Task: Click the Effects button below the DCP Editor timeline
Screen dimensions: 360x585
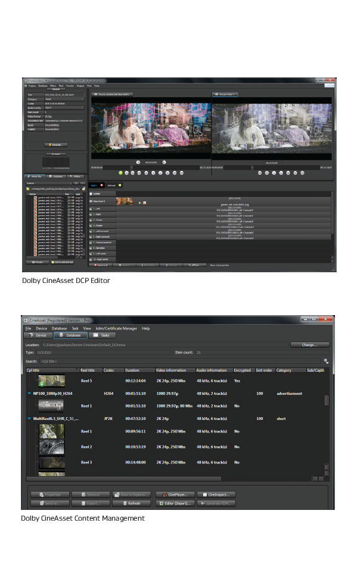Action: click(x=195, y=265)
